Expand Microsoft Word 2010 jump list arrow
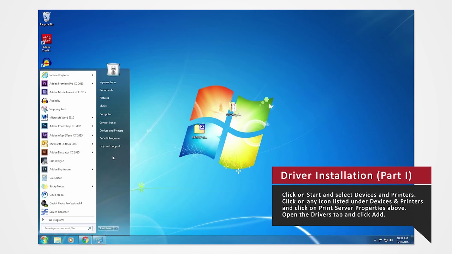 93,117
